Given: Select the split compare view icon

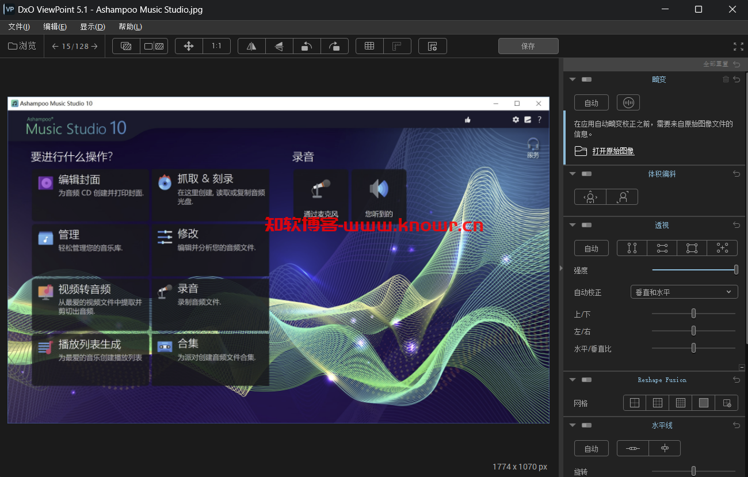Looking at the screenshot, I should tap(126, 46).
